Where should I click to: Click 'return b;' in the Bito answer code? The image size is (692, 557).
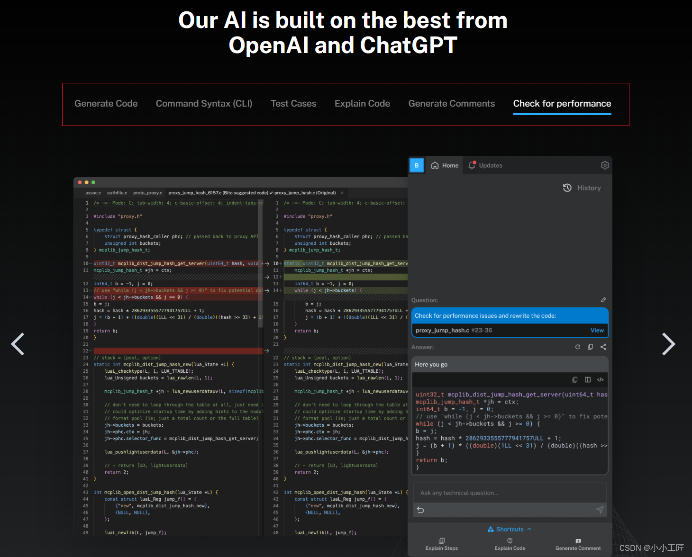431,460
